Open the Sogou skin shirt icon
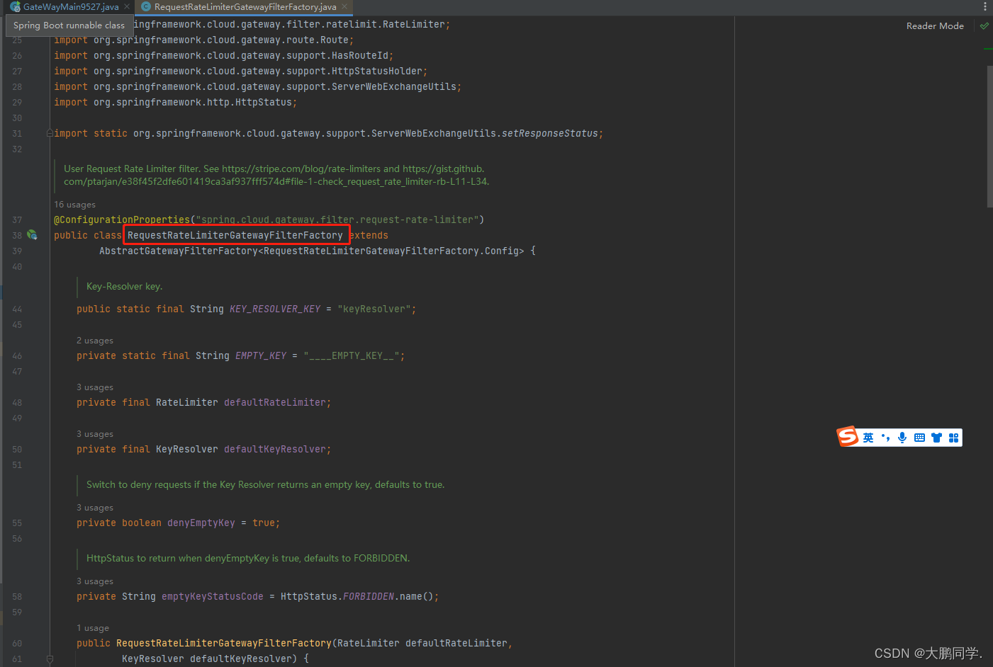The height and width of the screenshot is (667, 993). click(x=936, y=438)
